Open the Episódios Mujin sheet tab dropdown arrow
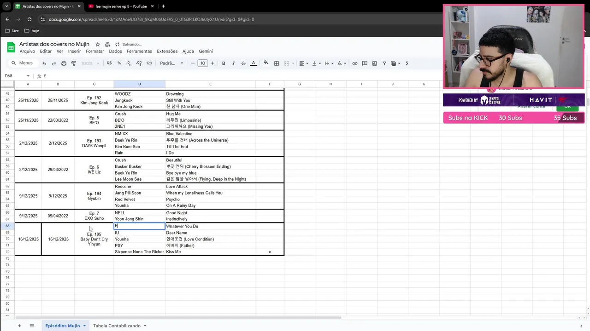This screenshot has height=331, width=590. [84, 326]
